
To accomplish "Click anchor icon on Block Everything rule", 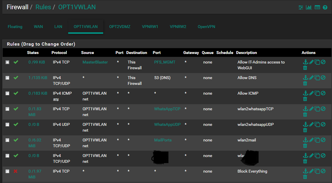I will [305, 171].
